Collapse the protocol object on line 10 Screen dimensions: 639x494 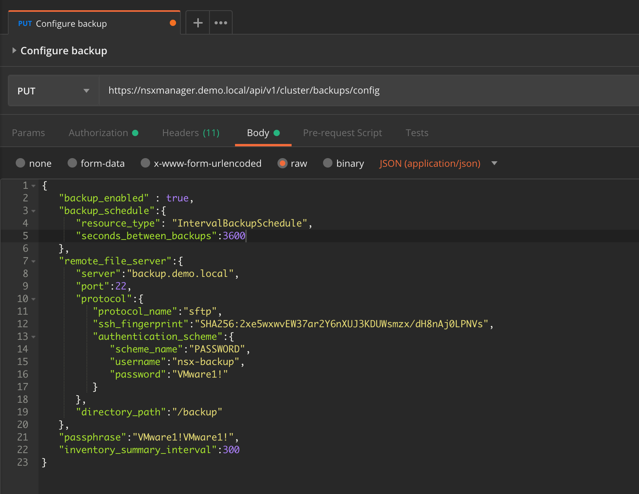(33, 299)
